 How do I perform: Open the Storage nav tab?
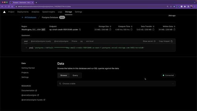pos(68,12)
